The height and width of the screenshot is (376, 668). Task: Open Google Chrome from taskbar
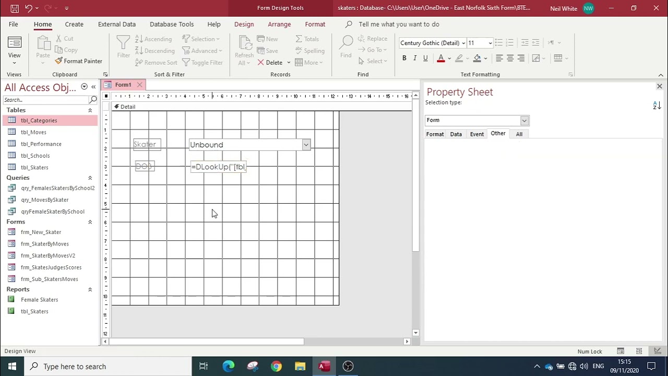click(x=276, y=366)
